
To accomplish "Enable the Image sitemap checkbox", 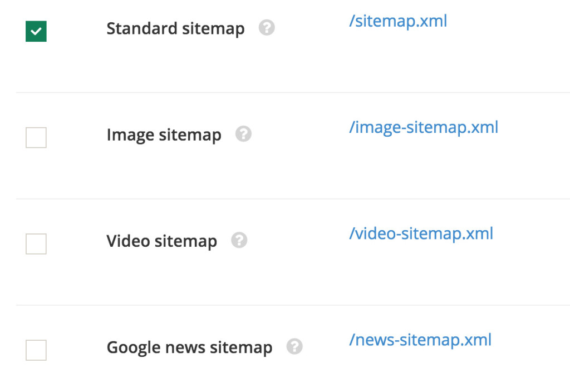I will (x=36, y=138).
